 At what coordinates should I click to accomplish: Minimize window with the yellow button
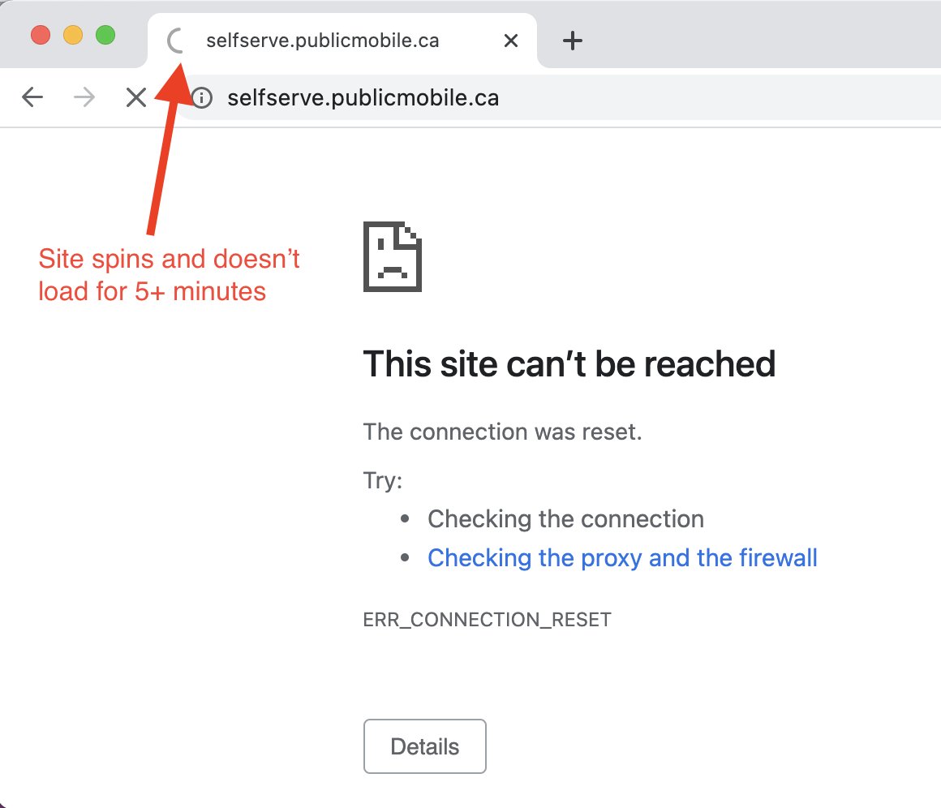click(x=73, y=36)
